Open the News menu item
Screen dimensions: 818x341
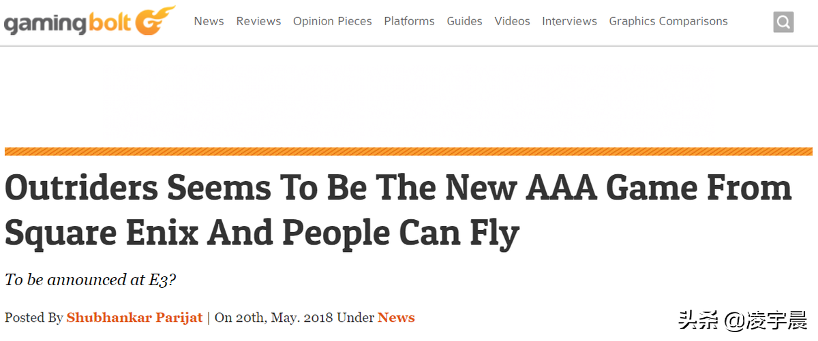[x=209, y=21]
